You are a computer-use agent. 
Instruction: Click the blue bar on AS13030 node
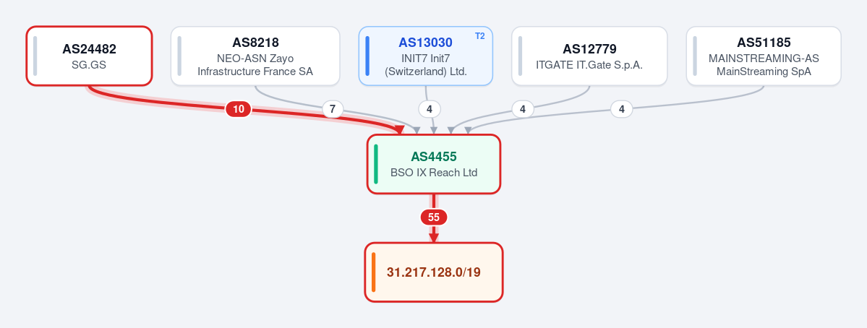coord(368,56)
